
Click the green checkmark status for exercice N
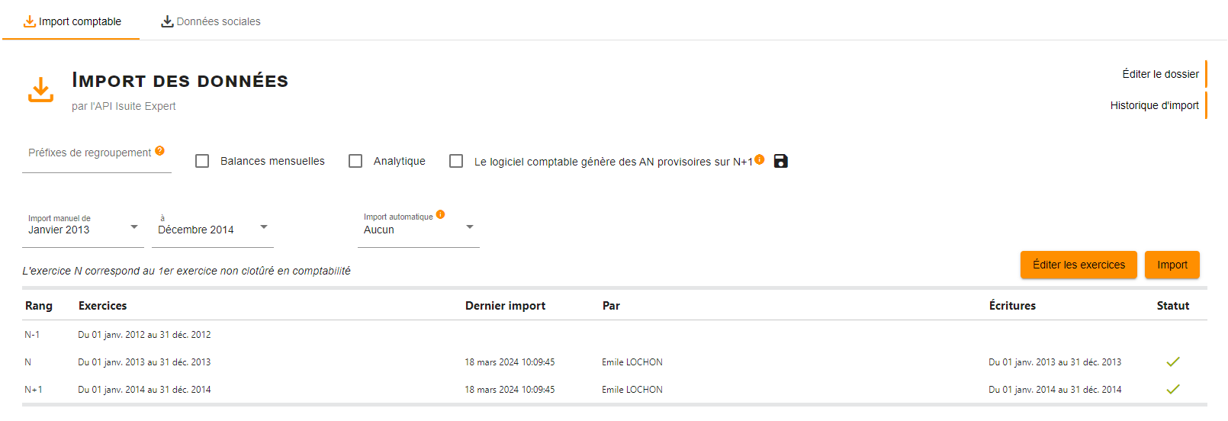(x=1173, y=362)
